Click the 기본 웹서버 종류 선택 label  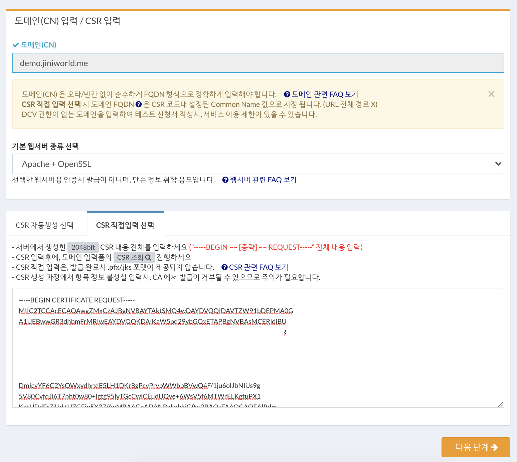45,147
